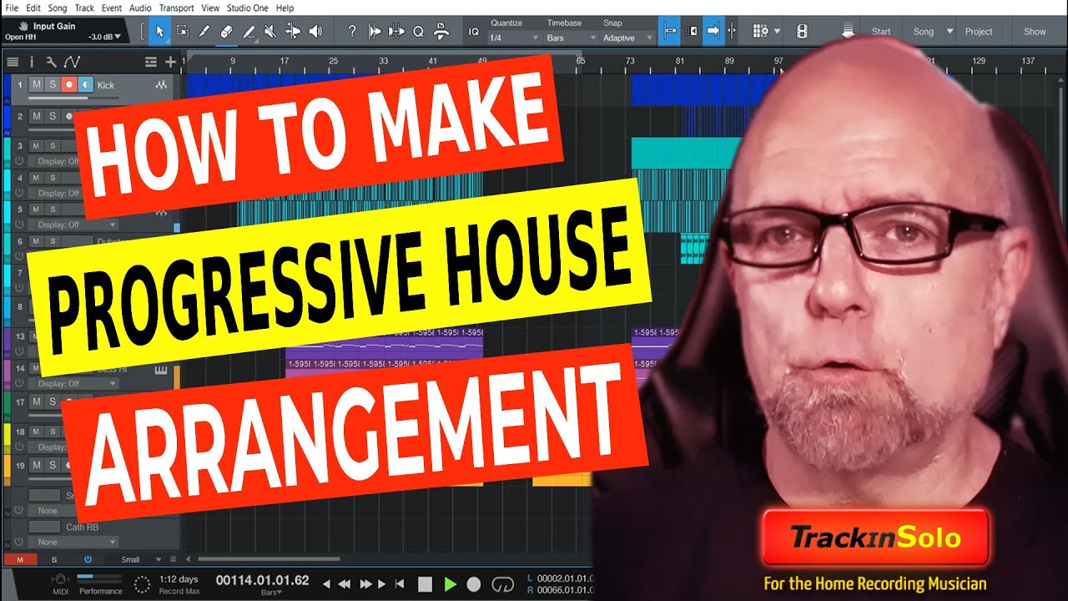Click the Record button in transport
1068x601 pixels.
pyautogui.click(x=474, y=584)
